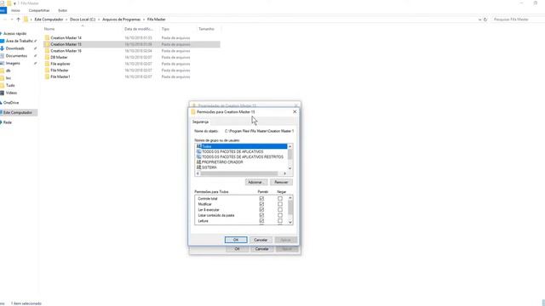Viewport: 545px width, 306px height.
Task: Click the File explorer folder icon
Action: [47, 64]
